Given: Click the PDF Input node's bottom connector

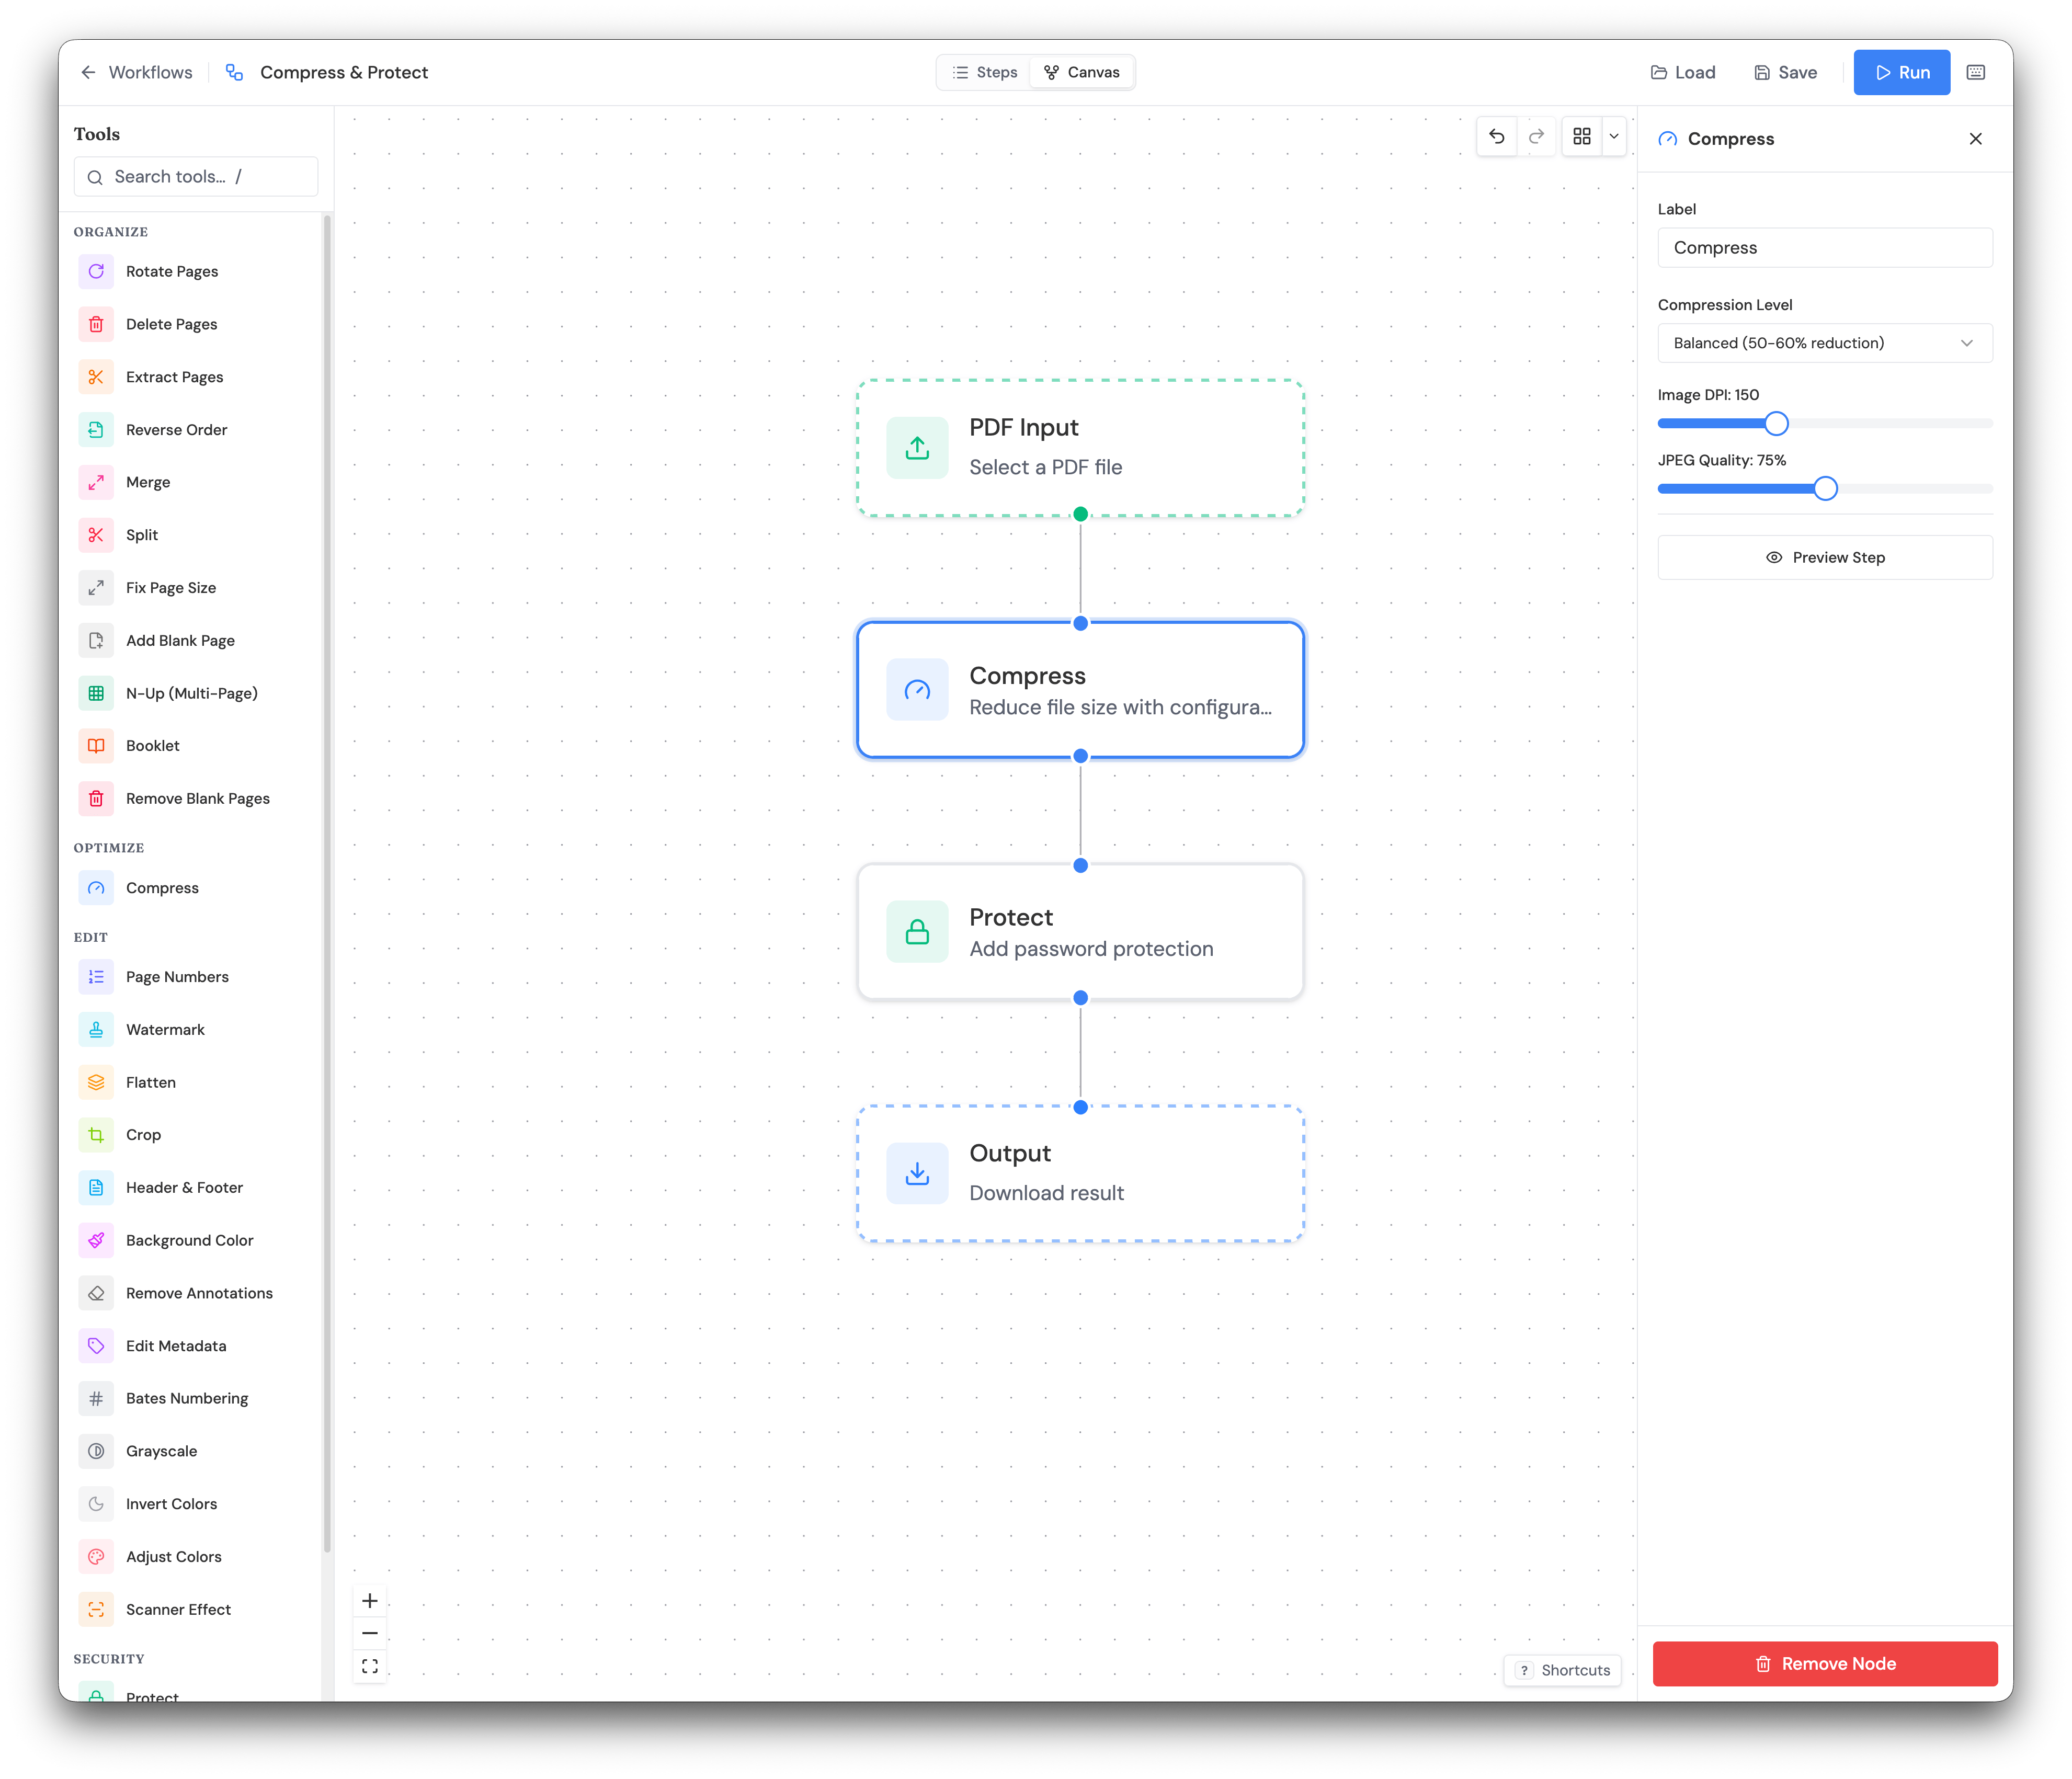Looking at the screenshot, I should (1080, 515).
